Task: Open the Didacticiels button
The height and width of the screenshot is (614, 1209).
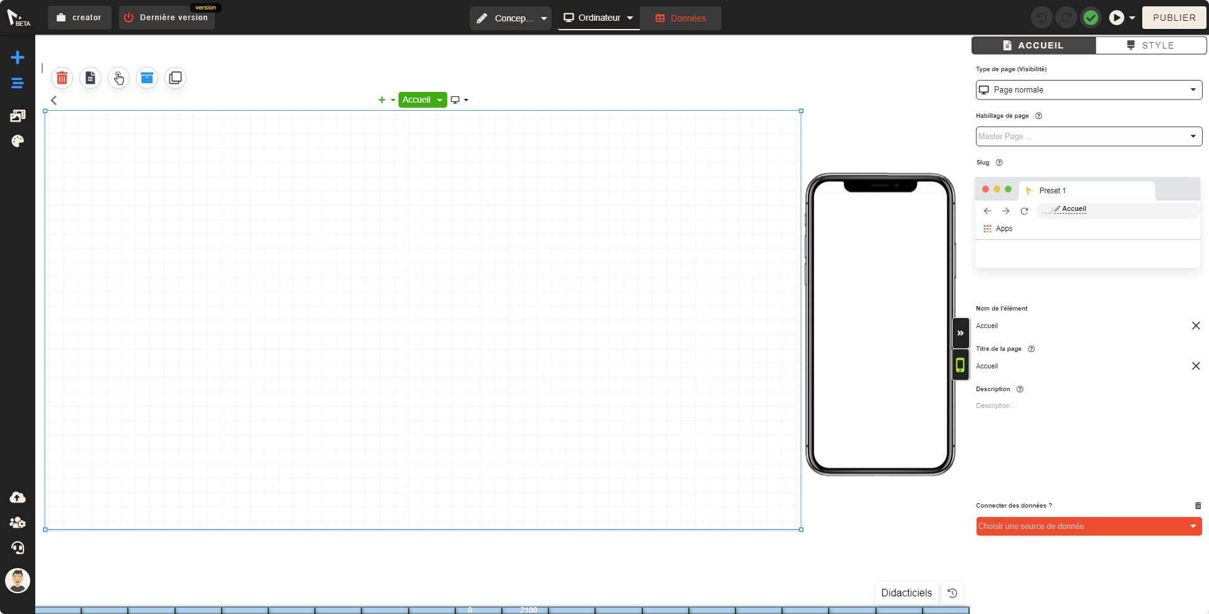Action: pyautogui.click(x=906, y=593)
